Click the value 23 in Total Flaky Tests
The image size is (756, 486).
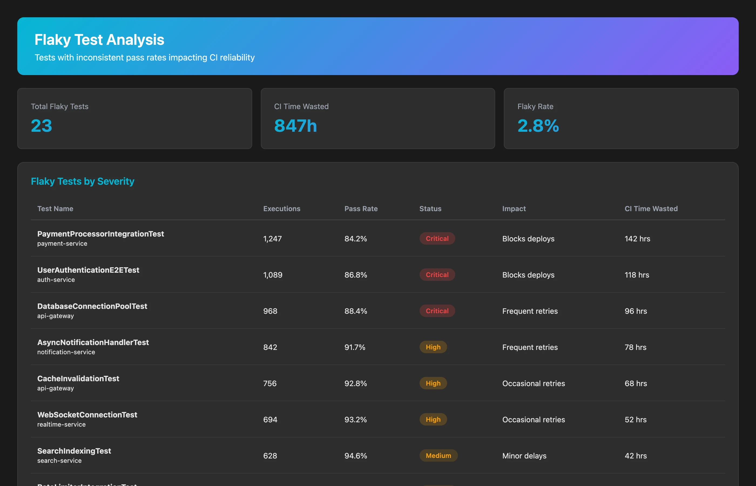41,126
